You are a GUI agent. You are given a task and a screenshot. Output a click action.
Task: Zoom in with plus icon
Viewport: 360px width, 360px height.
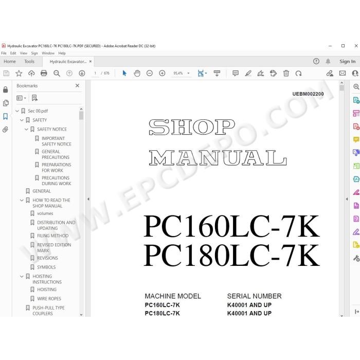pyautogui.click(x=162, y=73)
